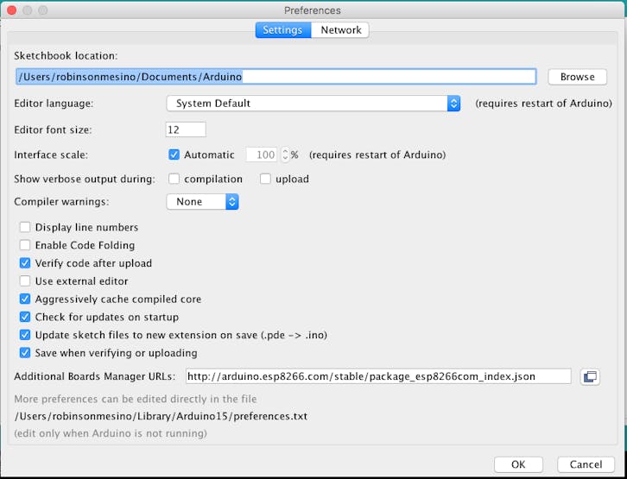Confirm preferences with OK
This screenshot has height=479, width=627.
click(518, 464)
